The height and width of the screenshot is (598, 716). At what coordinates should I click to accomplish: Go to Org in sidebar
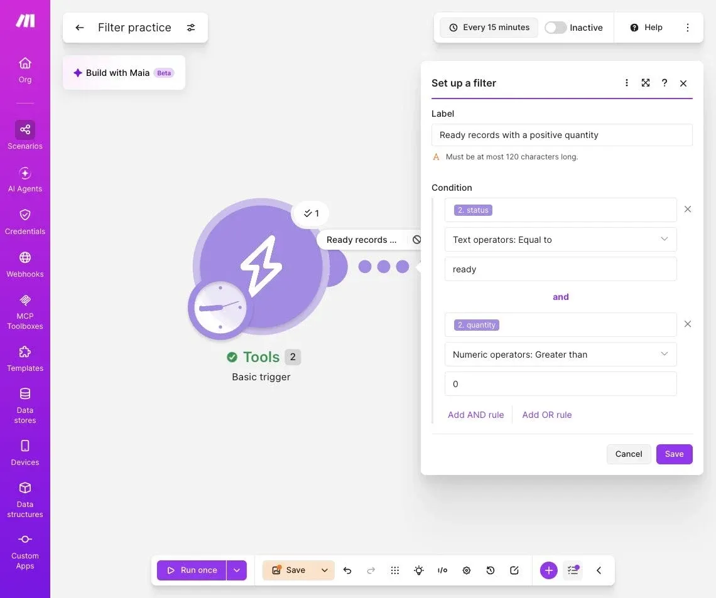[x=25, y=70]
